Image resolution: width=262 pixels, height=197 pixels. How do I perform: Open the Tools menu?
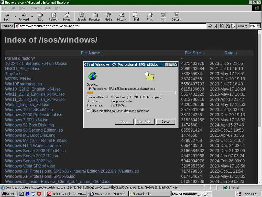click(x=48, y=8)
